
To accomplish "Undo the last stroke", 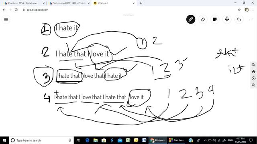I will tap(239, 20).
